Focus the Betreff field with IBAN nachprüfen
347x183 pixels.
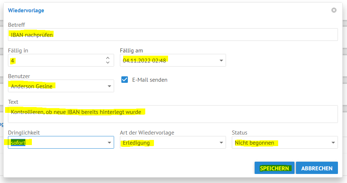click(x=173, y=35)
